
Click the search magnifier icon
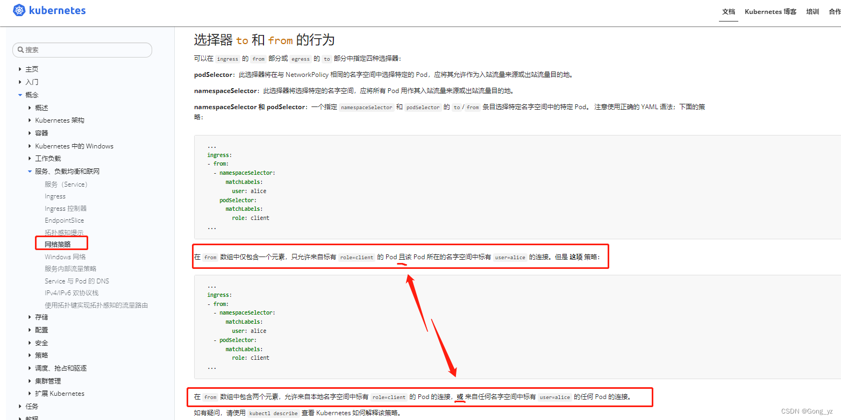pyautogui.click(x=21, y=49)
